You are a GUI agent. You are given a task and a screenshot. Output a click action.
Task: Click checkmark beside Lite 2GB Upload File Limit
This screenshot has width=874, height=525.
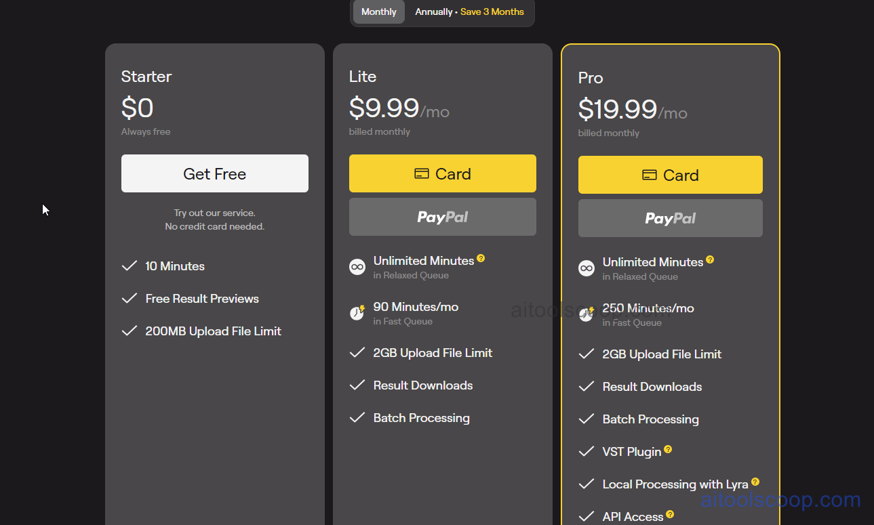357,353
